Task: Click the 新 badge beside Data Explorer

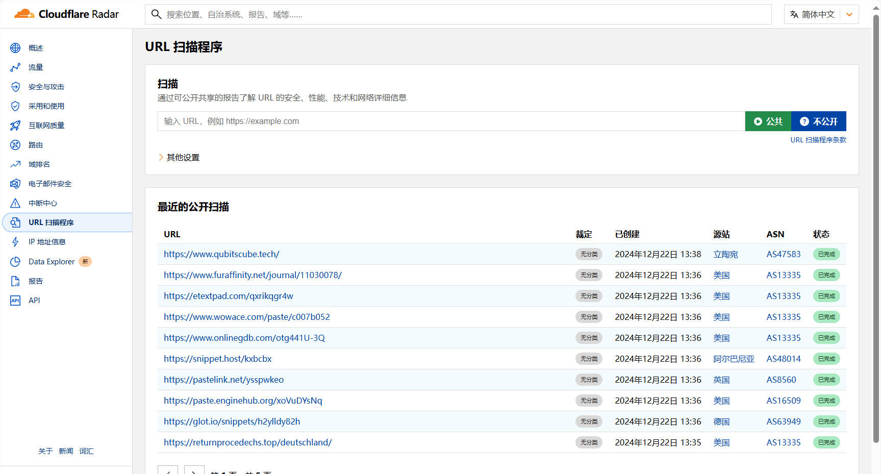Action: [85, 262]
